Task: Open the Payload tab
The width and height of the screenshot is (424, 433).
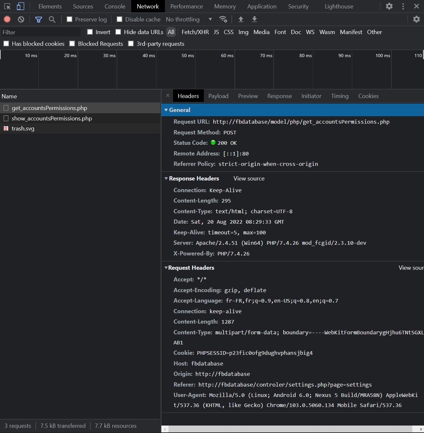Action: [218, 96]
